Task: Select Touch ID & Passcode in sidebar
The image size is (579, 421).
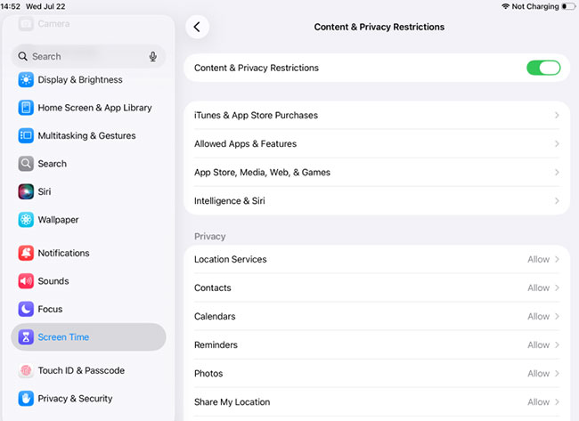Action: pos(88,370)
